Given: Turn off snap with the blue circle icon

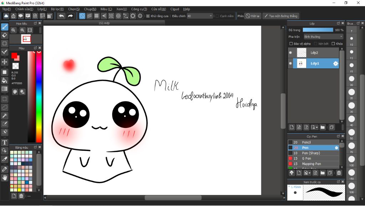Looking at the screenshot, I should click(82, 16).
